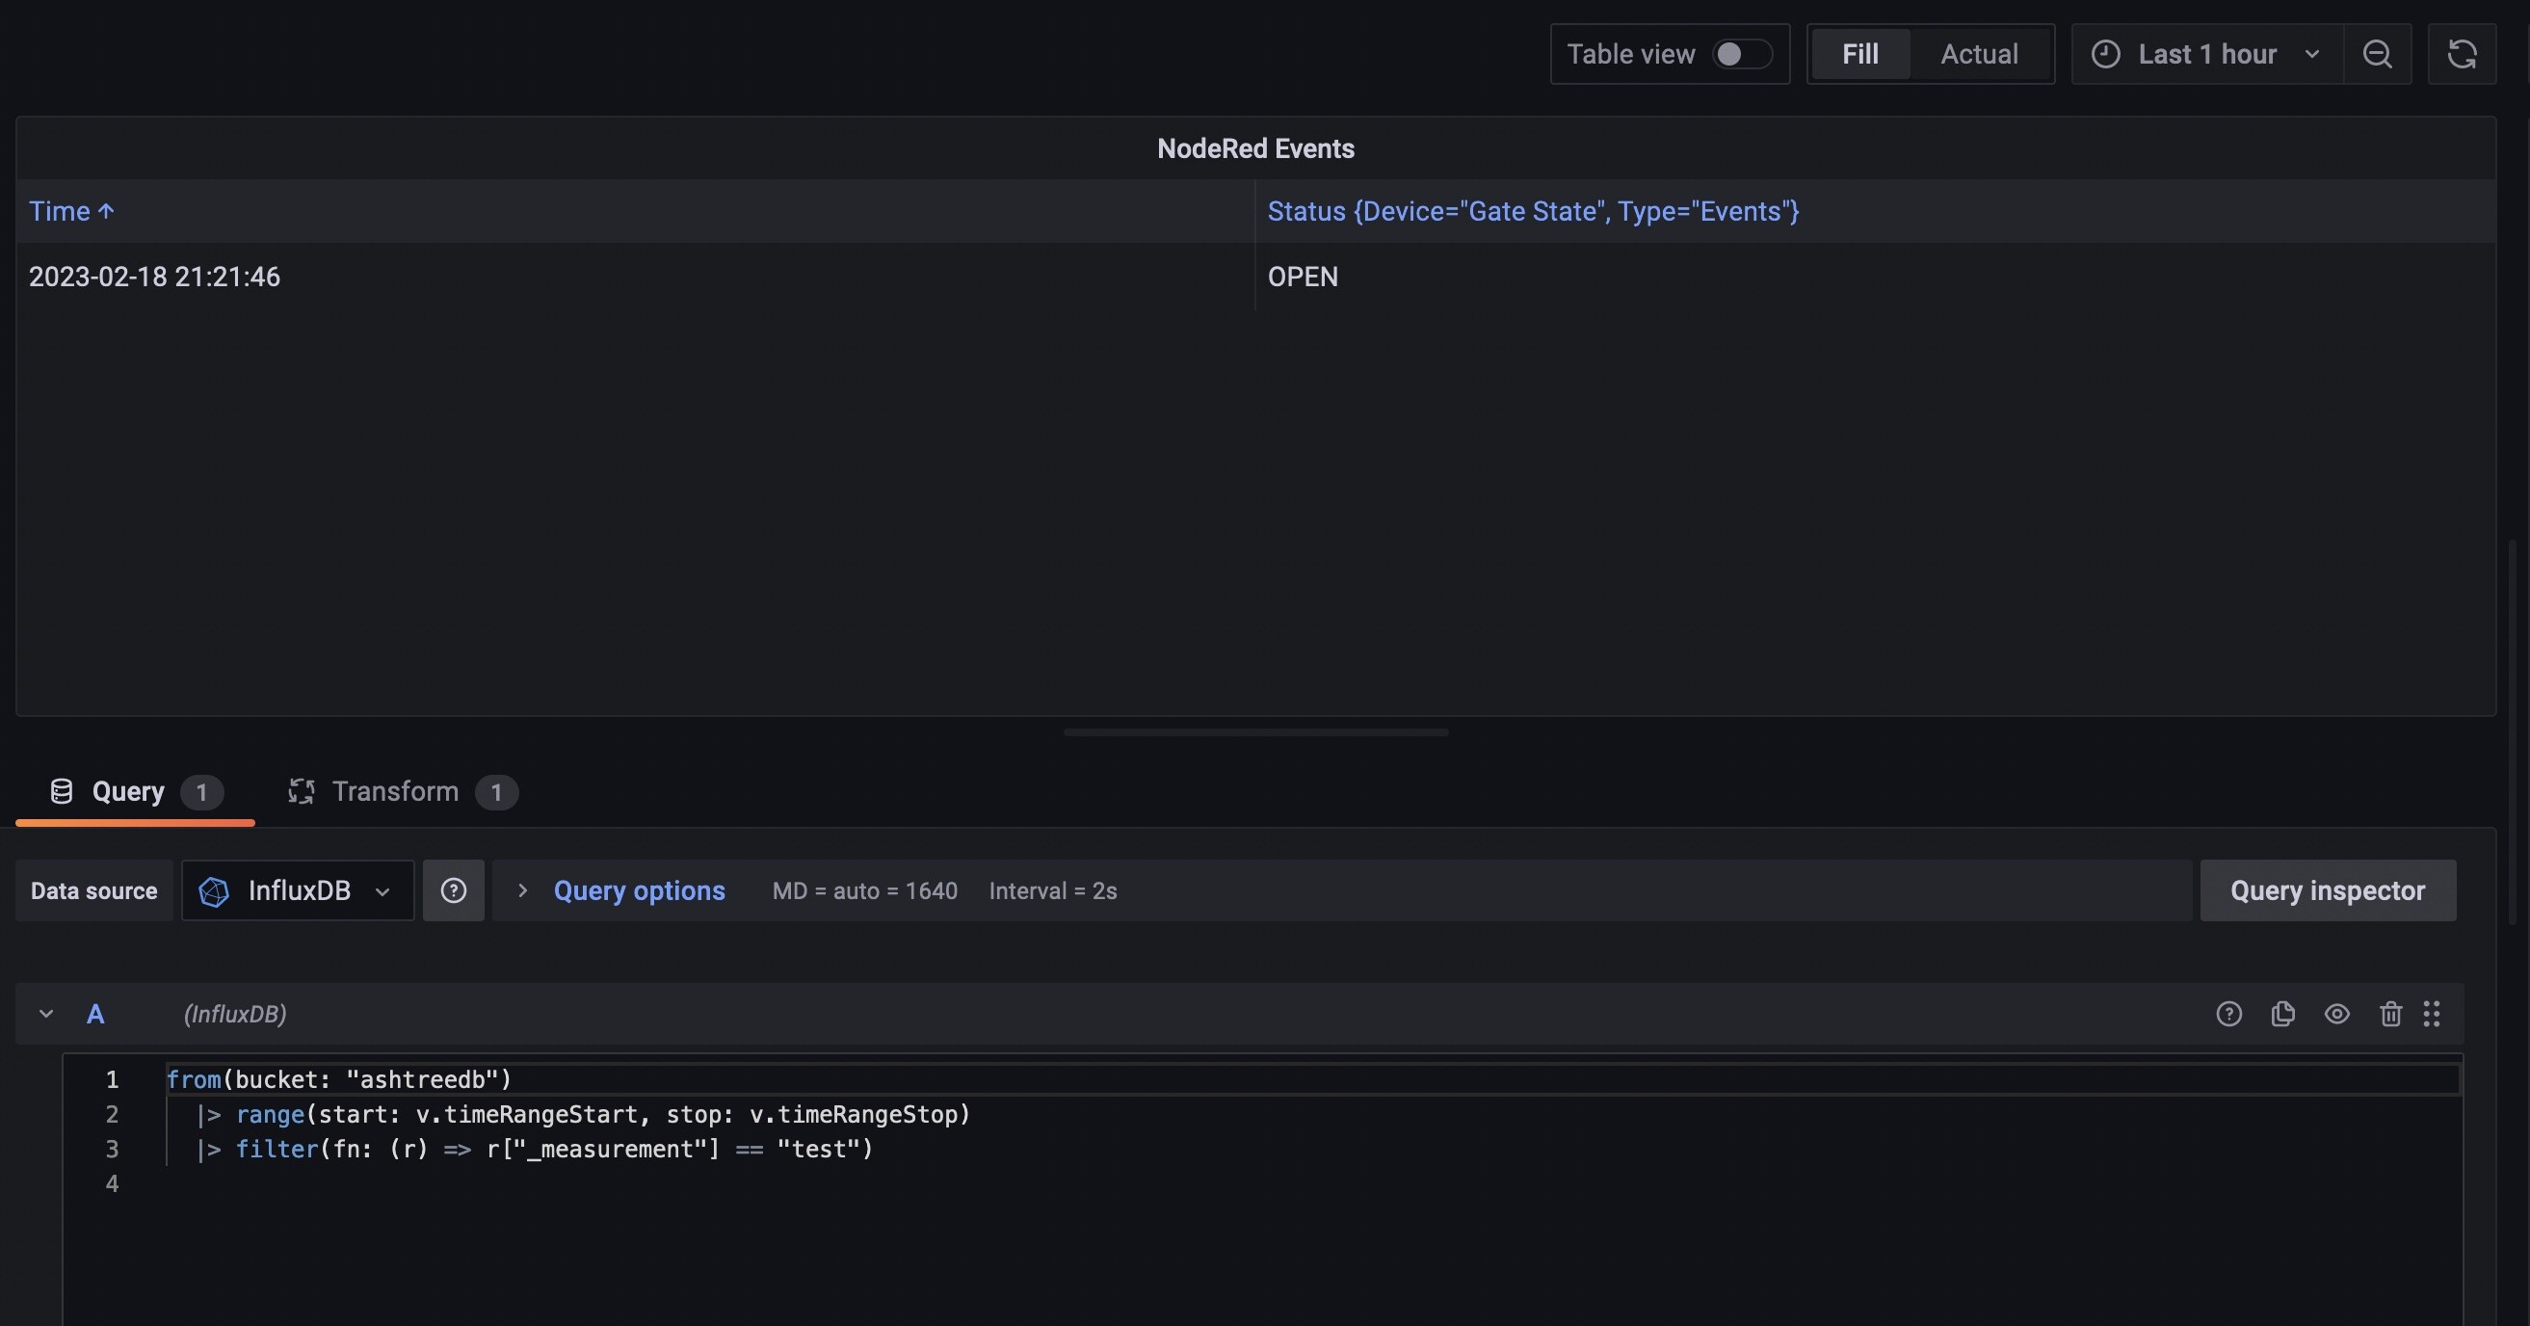This screenshot has height=1326, width=2530.
Task: Select the Fill display mode
Action: (x=1859, y=54)
